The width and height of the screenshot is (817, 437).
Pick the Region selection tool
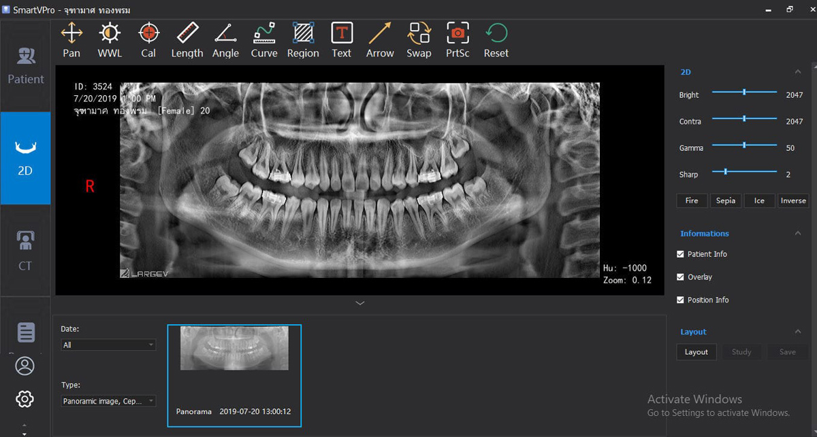pos(302,39)
